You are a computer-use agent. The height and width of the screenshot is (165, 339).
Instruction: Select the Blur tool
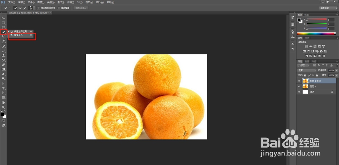[3, 74]
